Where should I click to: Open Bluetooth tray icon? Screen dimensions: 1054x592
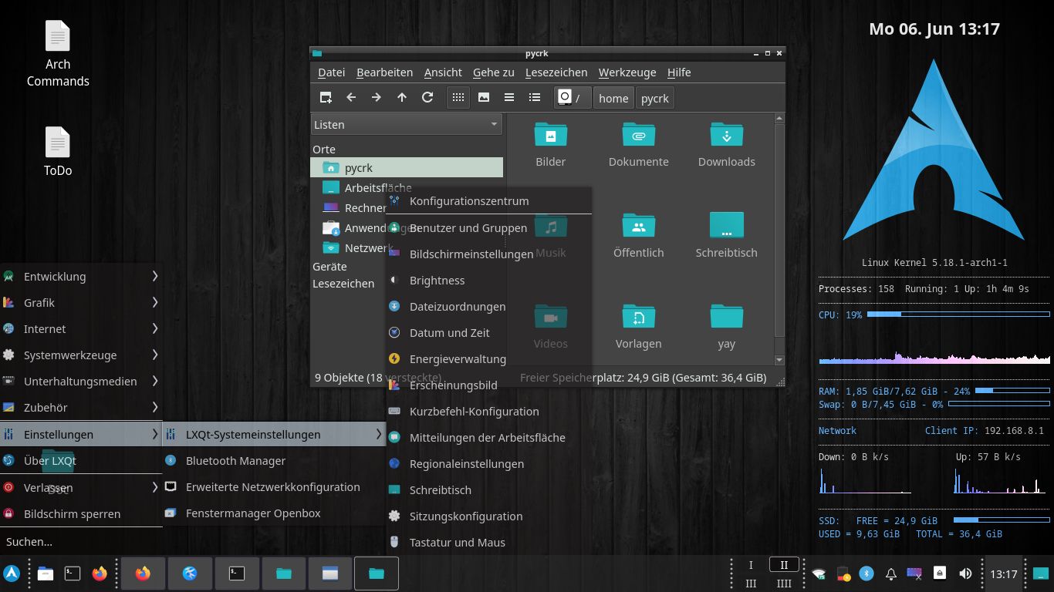(x=867, y=573)
